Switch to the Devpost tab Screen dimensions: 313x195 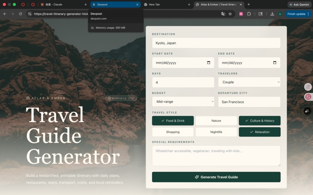coord(115,4)
